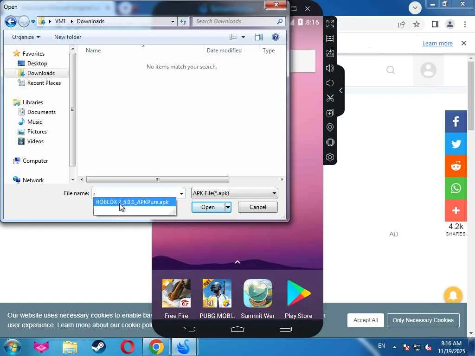Choose Only Necessary Cookies

(423, 320)
